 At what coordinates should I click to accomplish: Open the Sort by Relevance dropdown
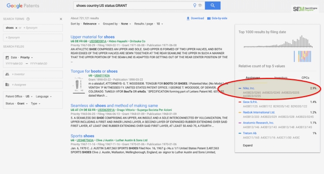pos(91,24)
